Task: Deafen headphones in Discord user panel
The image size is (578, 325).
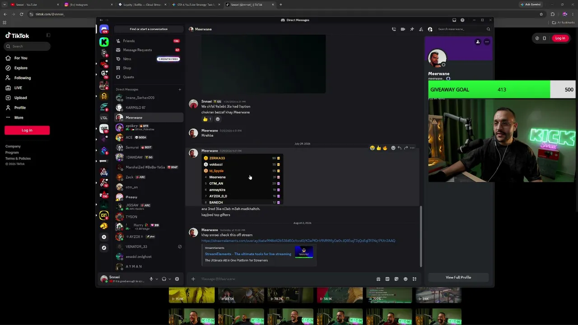Action: pyautogui.click(x=164, y=279)
